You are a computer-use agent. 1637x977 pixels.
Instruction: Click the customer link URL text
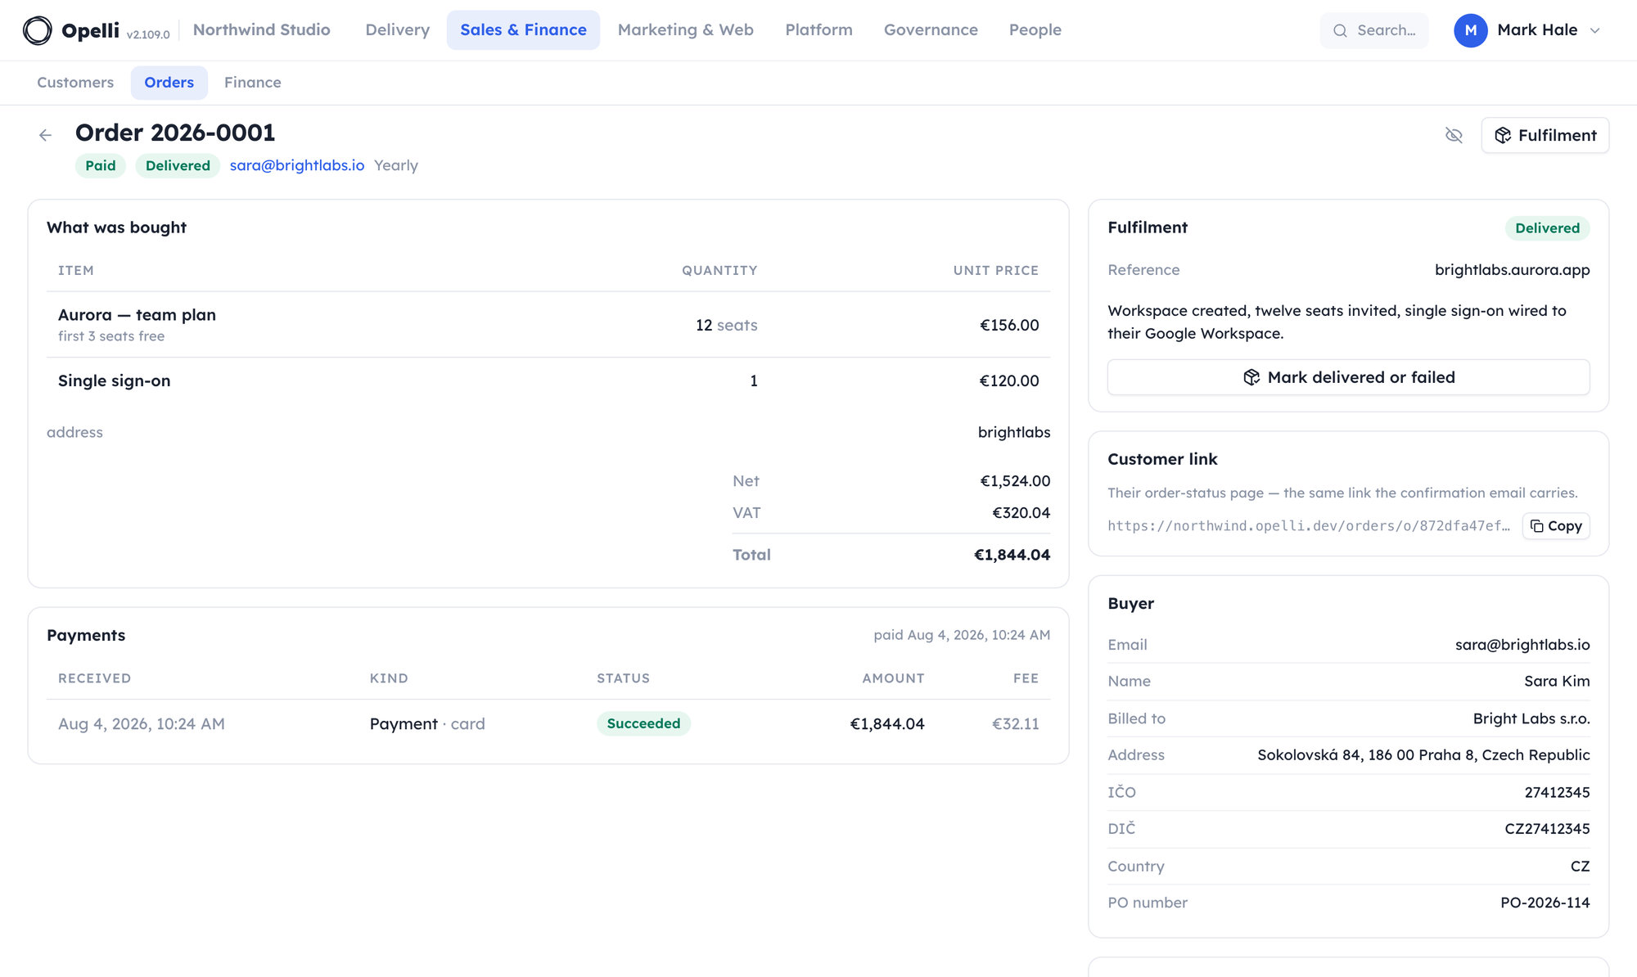pos(1309,526)
